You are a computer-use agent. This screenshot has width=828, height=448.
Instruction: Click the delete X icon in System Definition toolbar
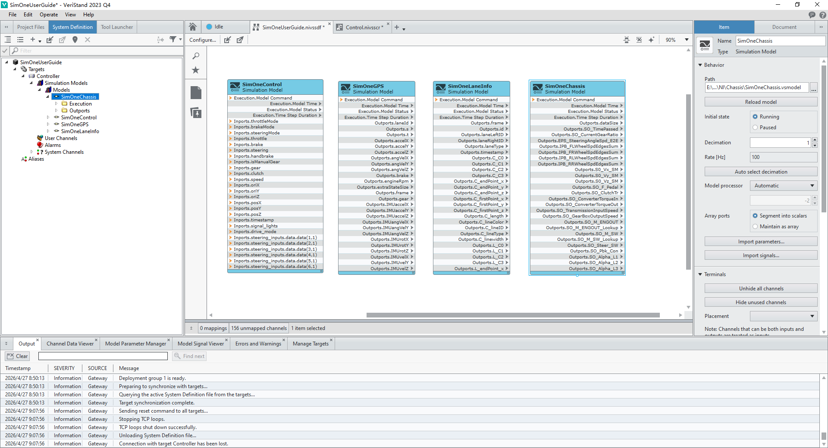88,40
